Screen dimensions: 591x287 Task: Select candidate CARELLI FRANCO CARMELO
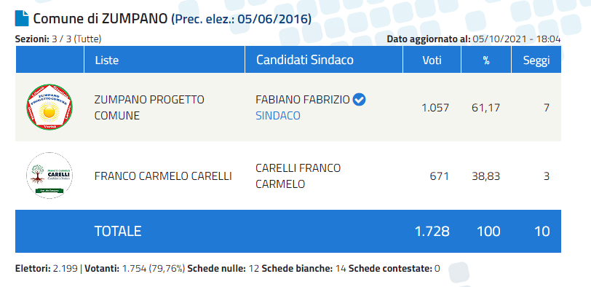[x=298, y=176]
